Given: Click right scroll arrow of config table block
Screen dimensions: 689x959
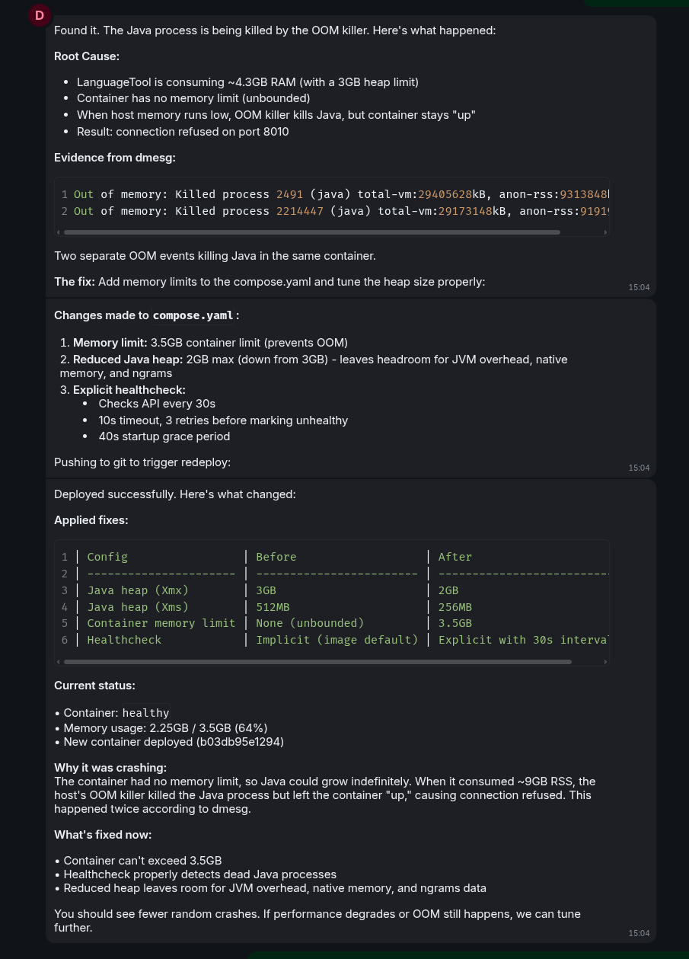Looking at the screenshot, I should point(605,662).
